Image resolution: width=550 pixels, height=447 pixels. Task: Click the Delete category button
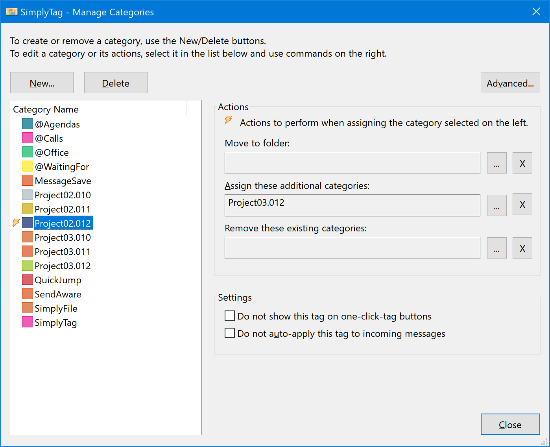pyautogui.click(x=116, y=83)
